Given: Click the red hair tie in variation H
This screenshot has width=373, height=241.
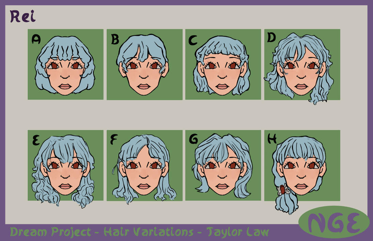Looking at the screenshot, I should [x=282, y=190].
